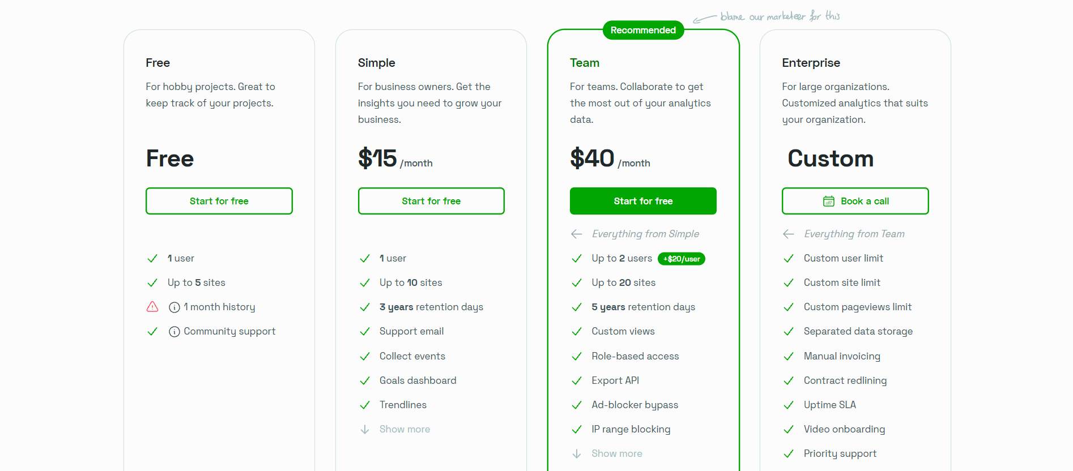Click "Start for free" under the Free plan

[219, 201]
